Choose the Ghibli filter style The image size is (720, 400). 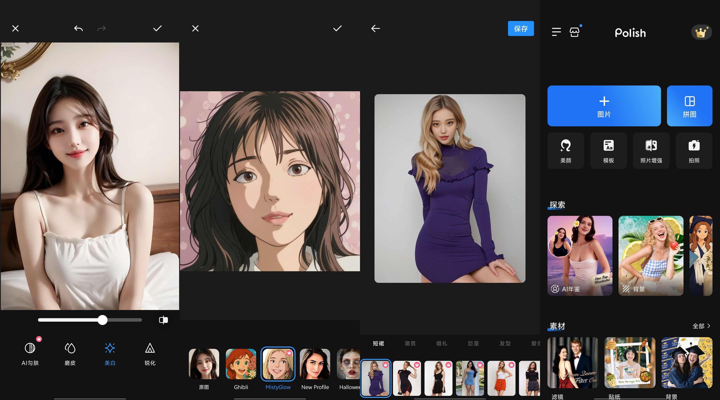tap(241, 368)
